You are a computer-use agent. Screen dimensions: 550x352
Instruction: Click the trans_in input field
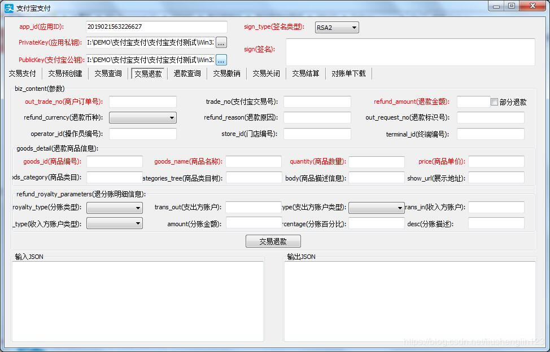[496, 208]
